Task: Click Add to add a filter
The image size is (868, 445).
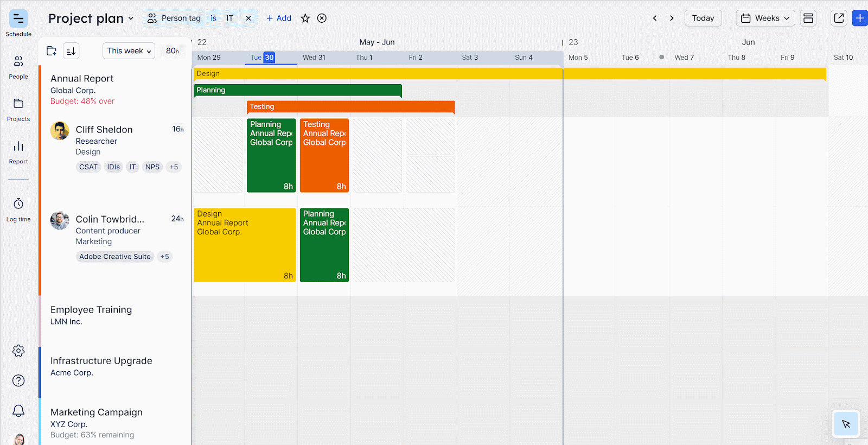Action: 279,18
